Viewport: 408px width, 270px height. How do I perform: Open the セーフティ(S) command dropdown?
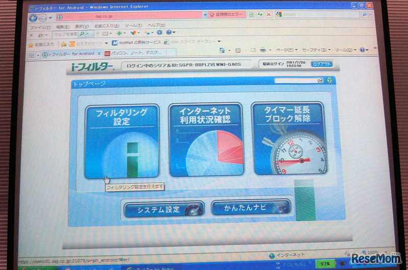[316, 50]
